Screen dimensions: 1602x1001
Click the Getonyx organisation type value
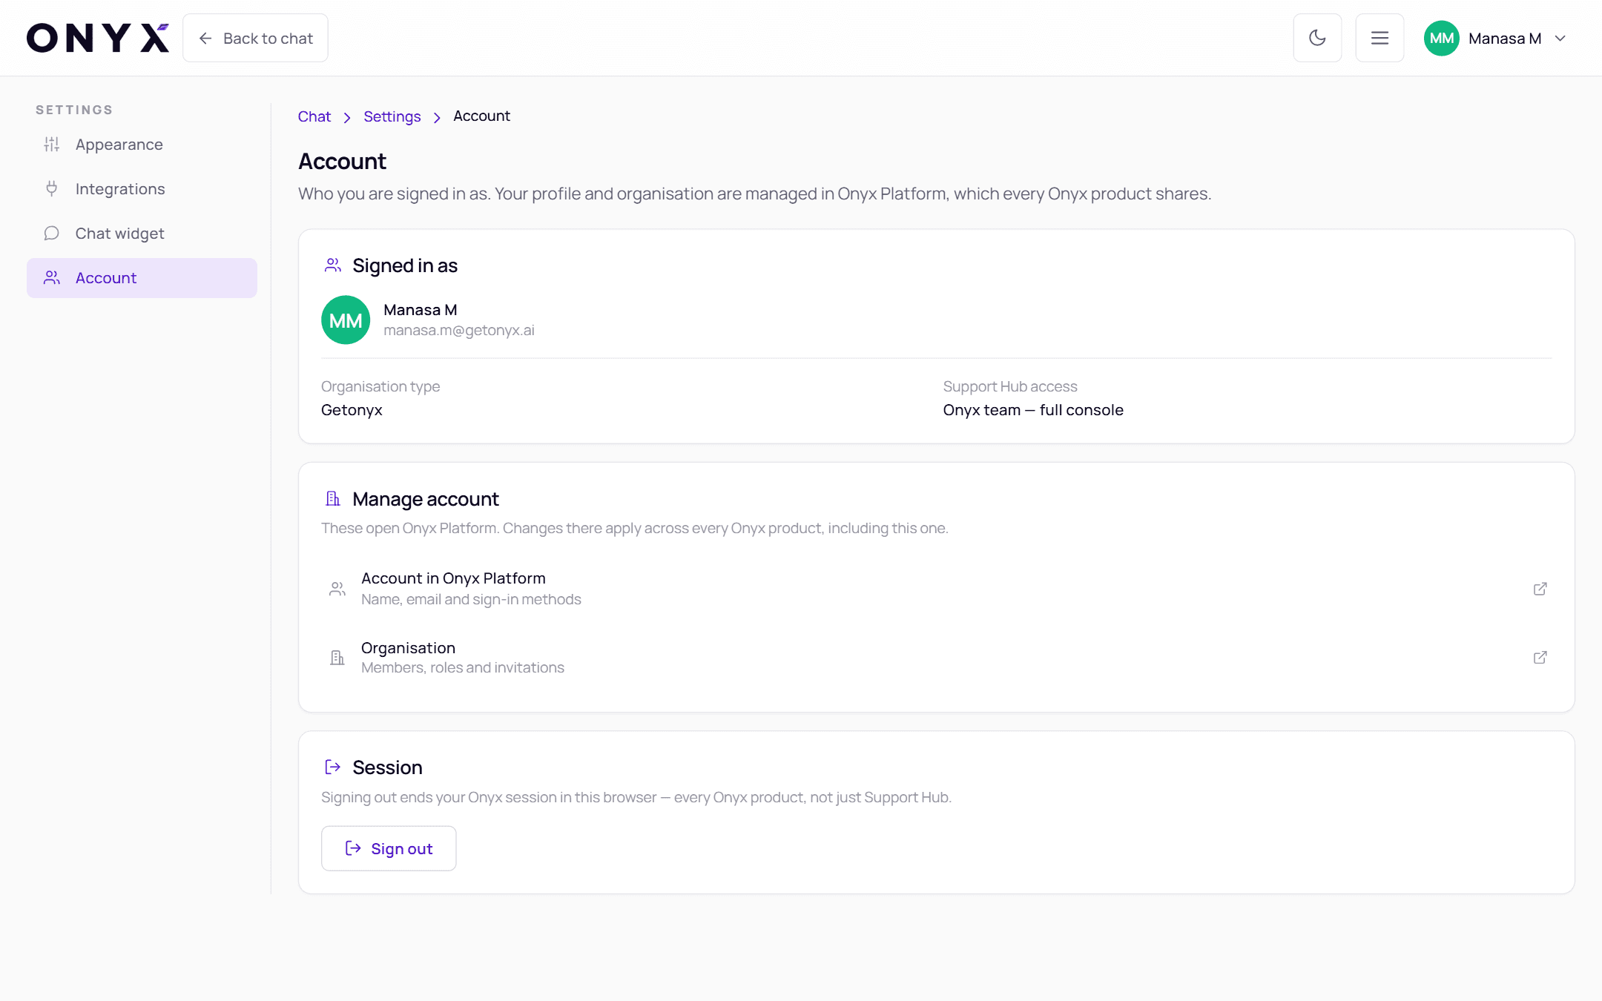[x=352, y=410]
